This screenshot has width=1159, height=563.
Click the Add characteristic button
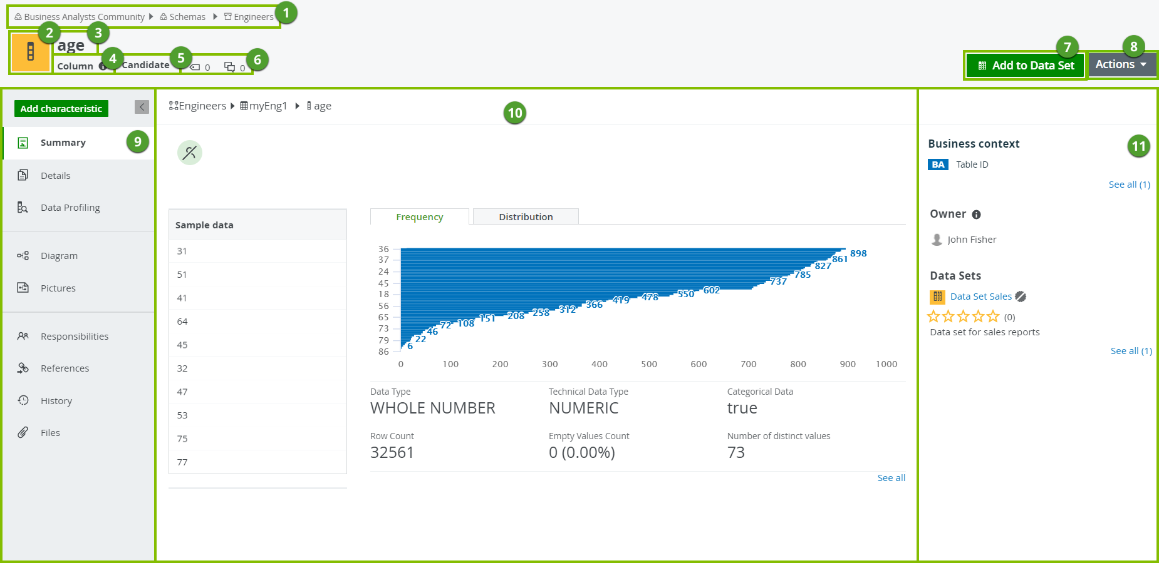(x=61, y=109)
